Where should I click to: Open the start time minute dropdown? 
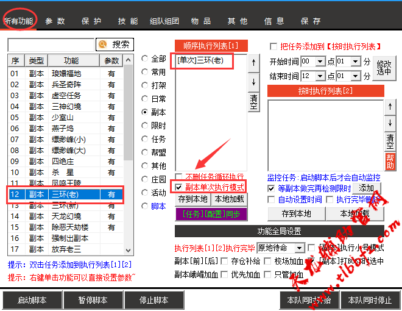point(356,62)
